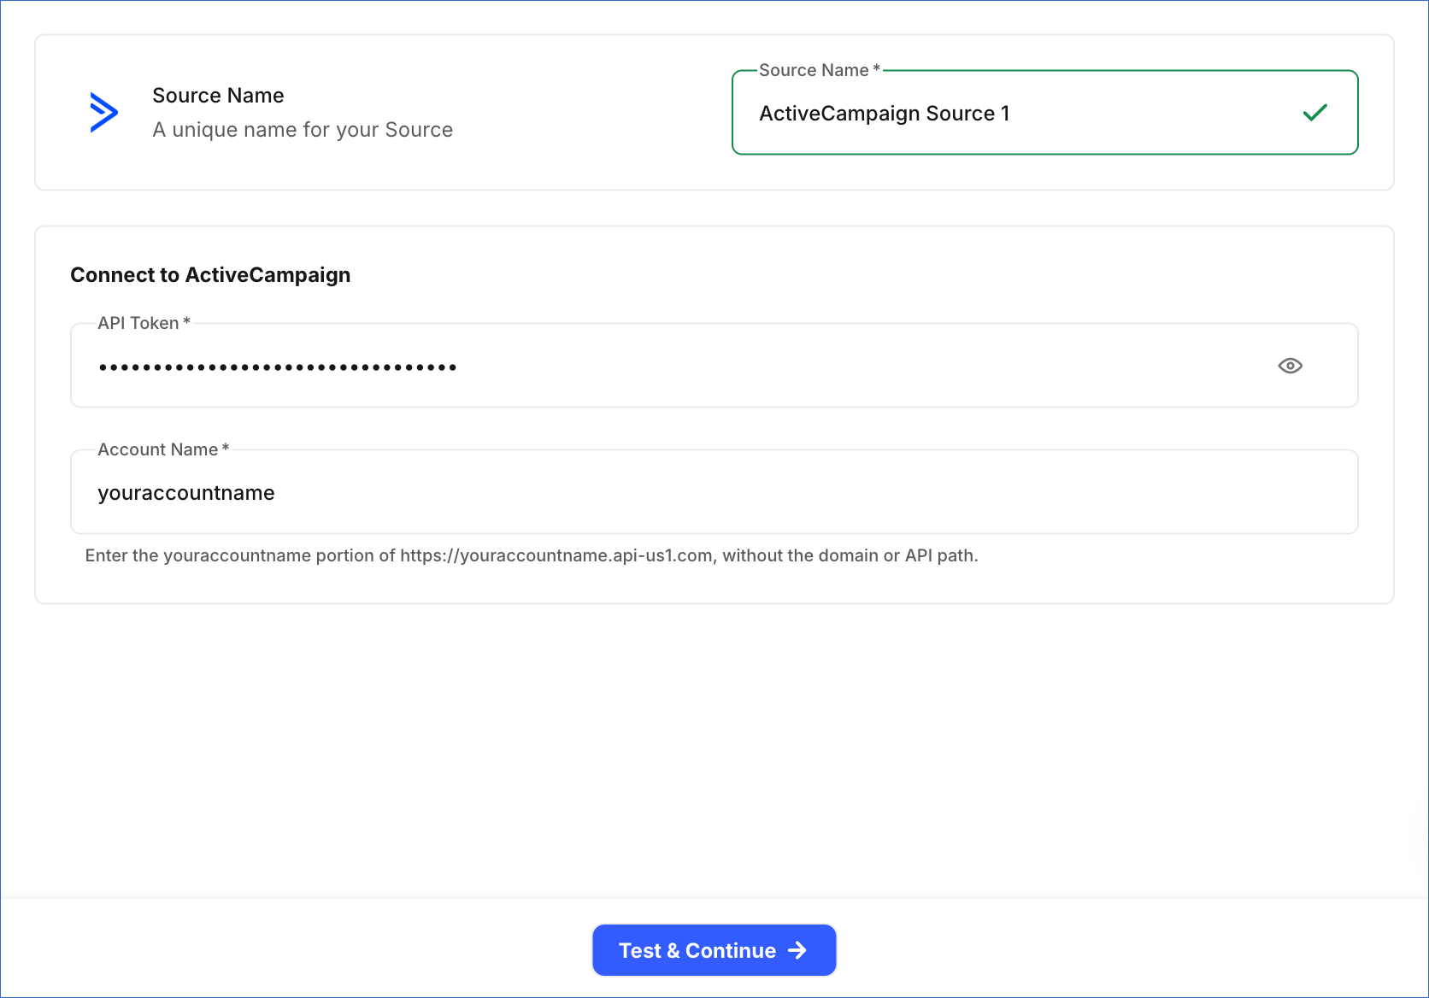Screen dimensions: 1429x998
Task: Click the green checkmark in Source Name field
Action: (1314, 112)
